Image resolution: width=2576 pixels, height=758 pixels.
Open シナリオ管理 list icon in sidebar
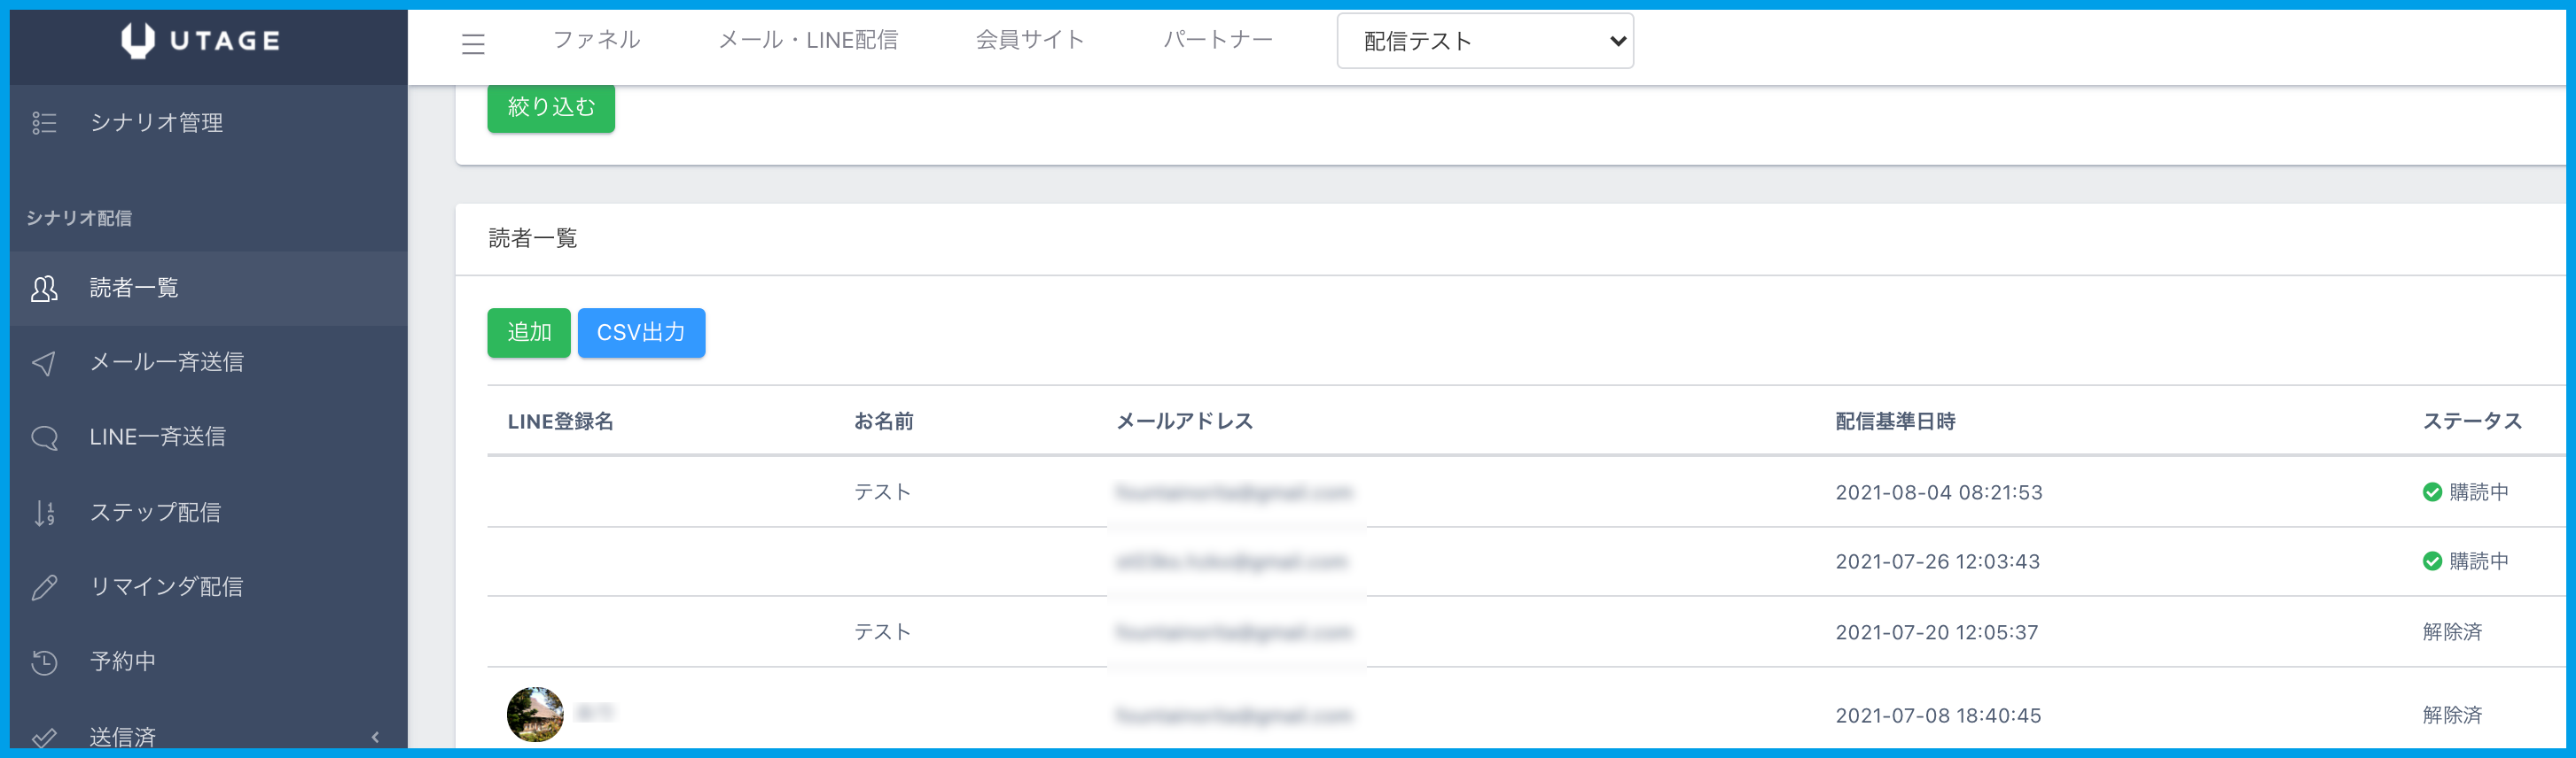tap(44, 123)
